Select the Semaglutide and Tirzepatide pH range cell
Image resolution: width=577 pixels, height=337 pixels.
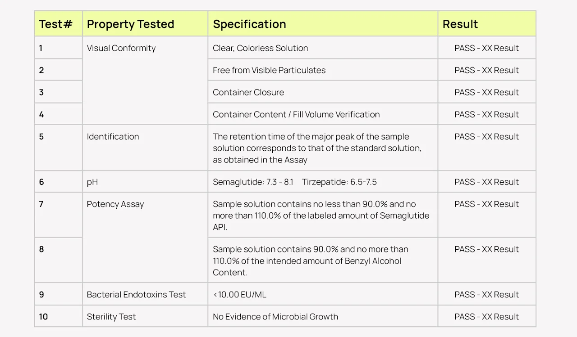pyautogui.click(x=294, y=182)
